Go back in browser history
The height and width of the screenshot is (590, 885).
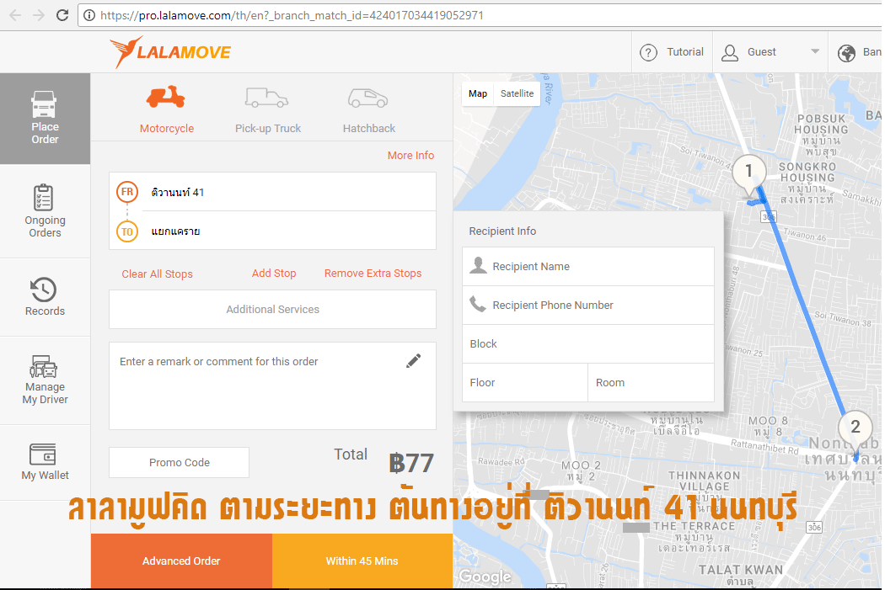point(15,15)
